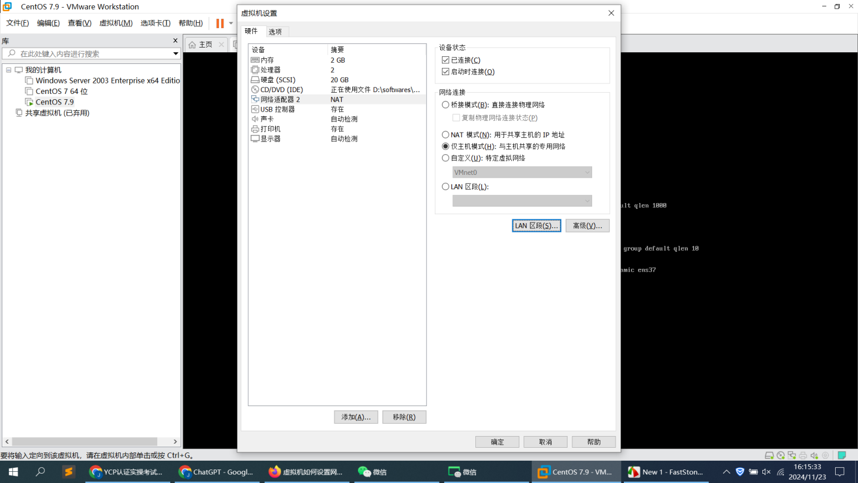Uncheck the 已连接 checkbox

coord(444,59)
